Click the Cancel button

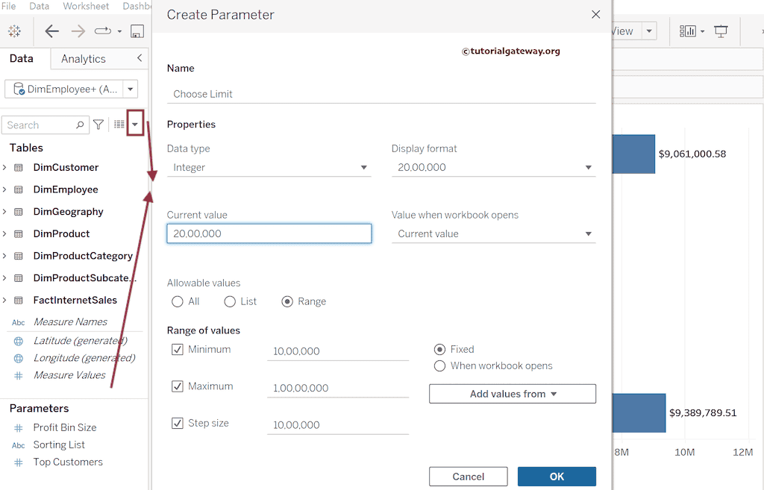(468, 476)
